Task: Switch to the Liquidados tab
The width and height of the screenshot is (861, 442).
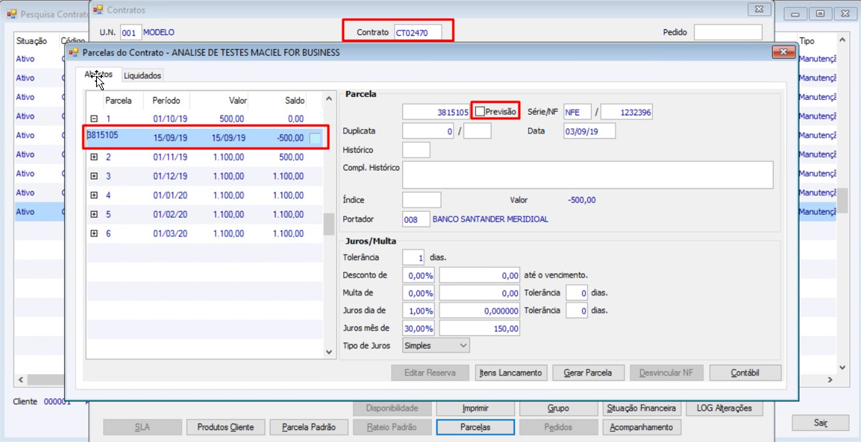Action: click(x=142, y=75)
